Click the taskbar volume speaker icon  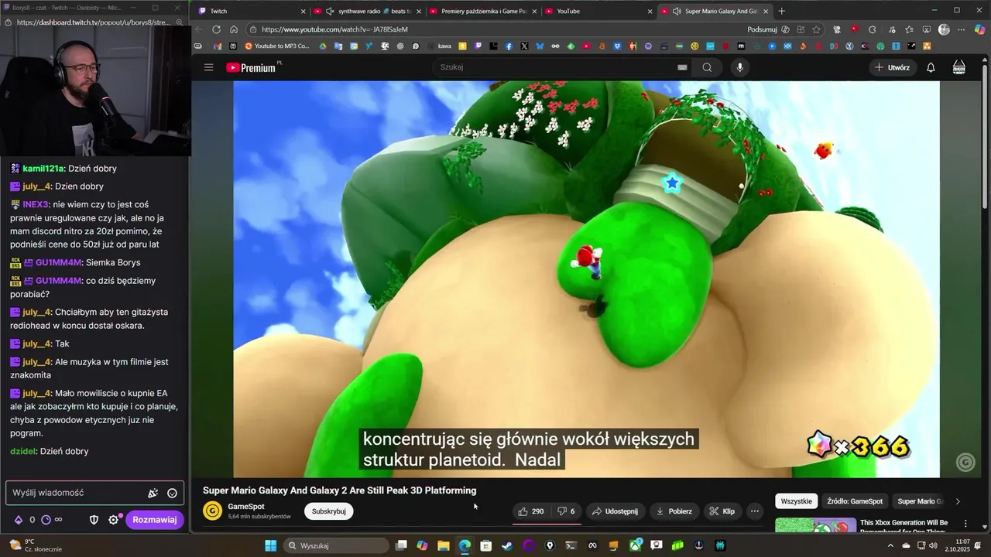[x=933, y=545]
